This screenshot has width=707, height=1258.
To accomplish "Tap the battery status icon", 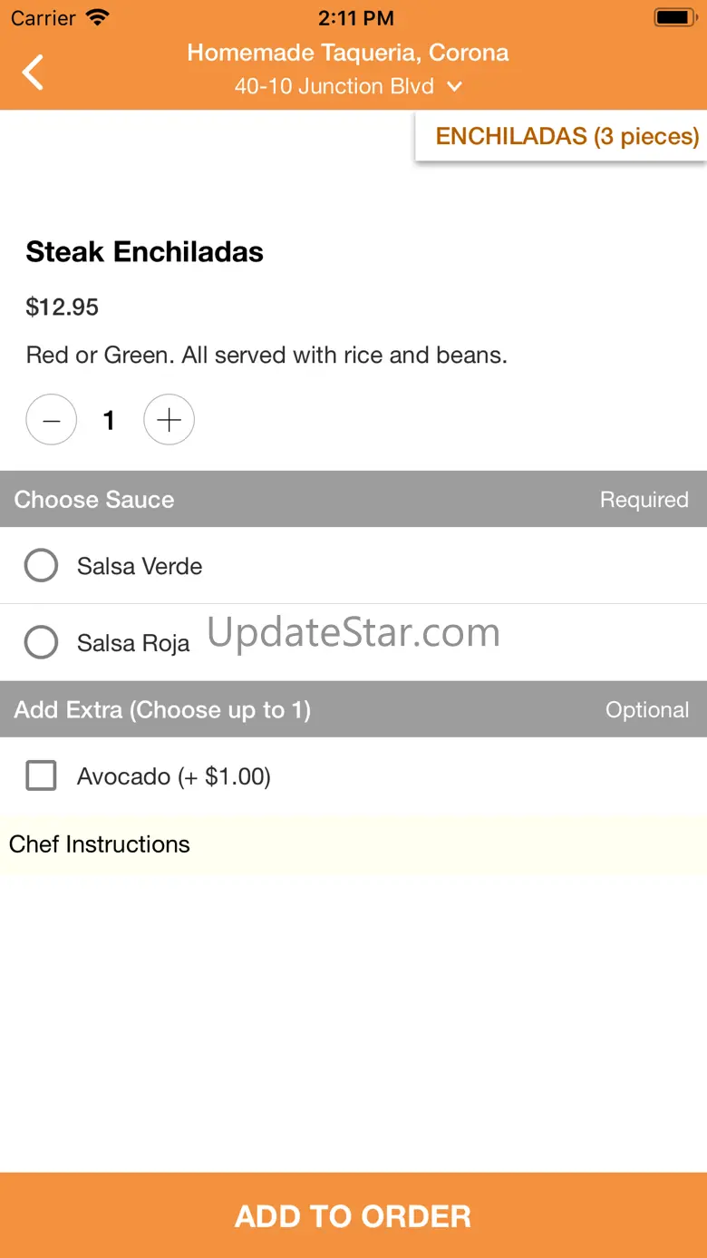I will coord(675,17).
